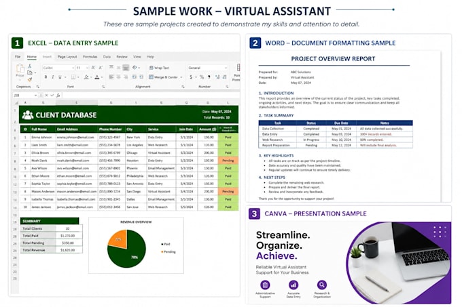Click the Font Color letter A icon
This screenshot has height=307, width=462.
[x=97, y=77]
